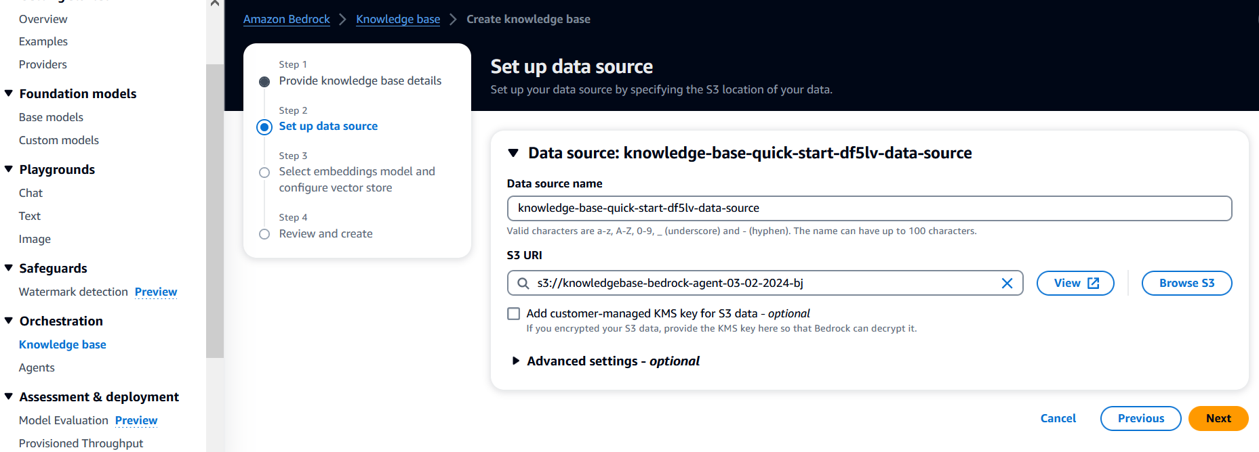Go to Amazon Bedrock breadcrumb link
Image resolution: width=1259 pixels, height=452 pixels.
pyautogui.click(x=287, y=20)
